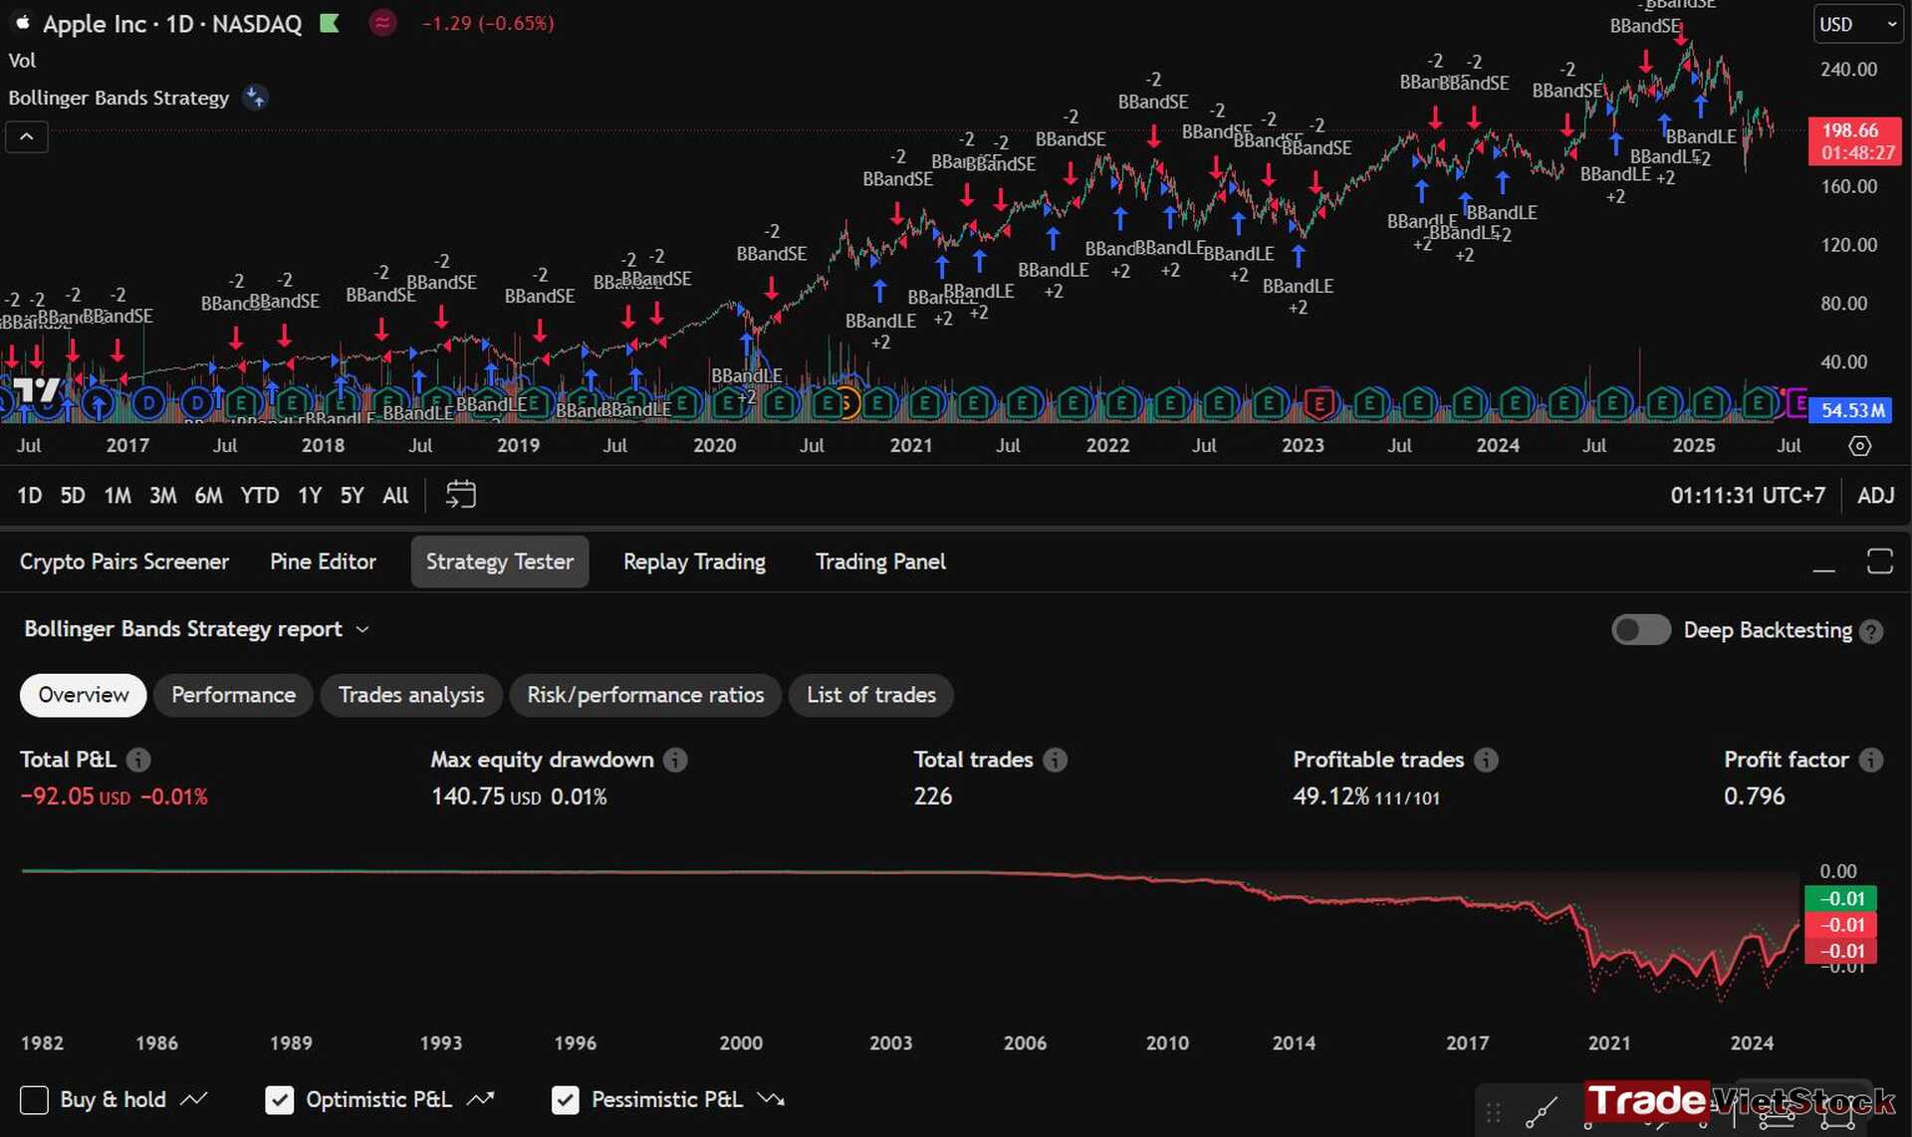Image resolution: width=1912 pixels, height=1137 pixels.
Task: Click the info icon next to Total P&L
Action: (138, 760)
